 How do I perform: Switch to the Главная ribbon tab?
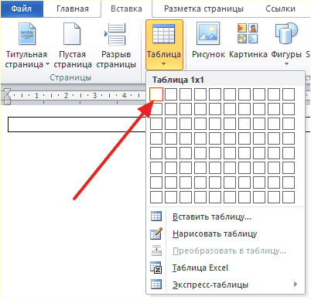[x=73, y=9]
